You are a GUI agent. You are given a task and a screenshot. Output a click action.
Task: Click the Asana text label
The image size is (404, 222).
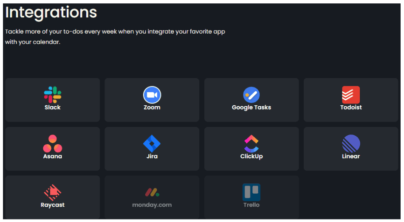[x=53, y=156]
